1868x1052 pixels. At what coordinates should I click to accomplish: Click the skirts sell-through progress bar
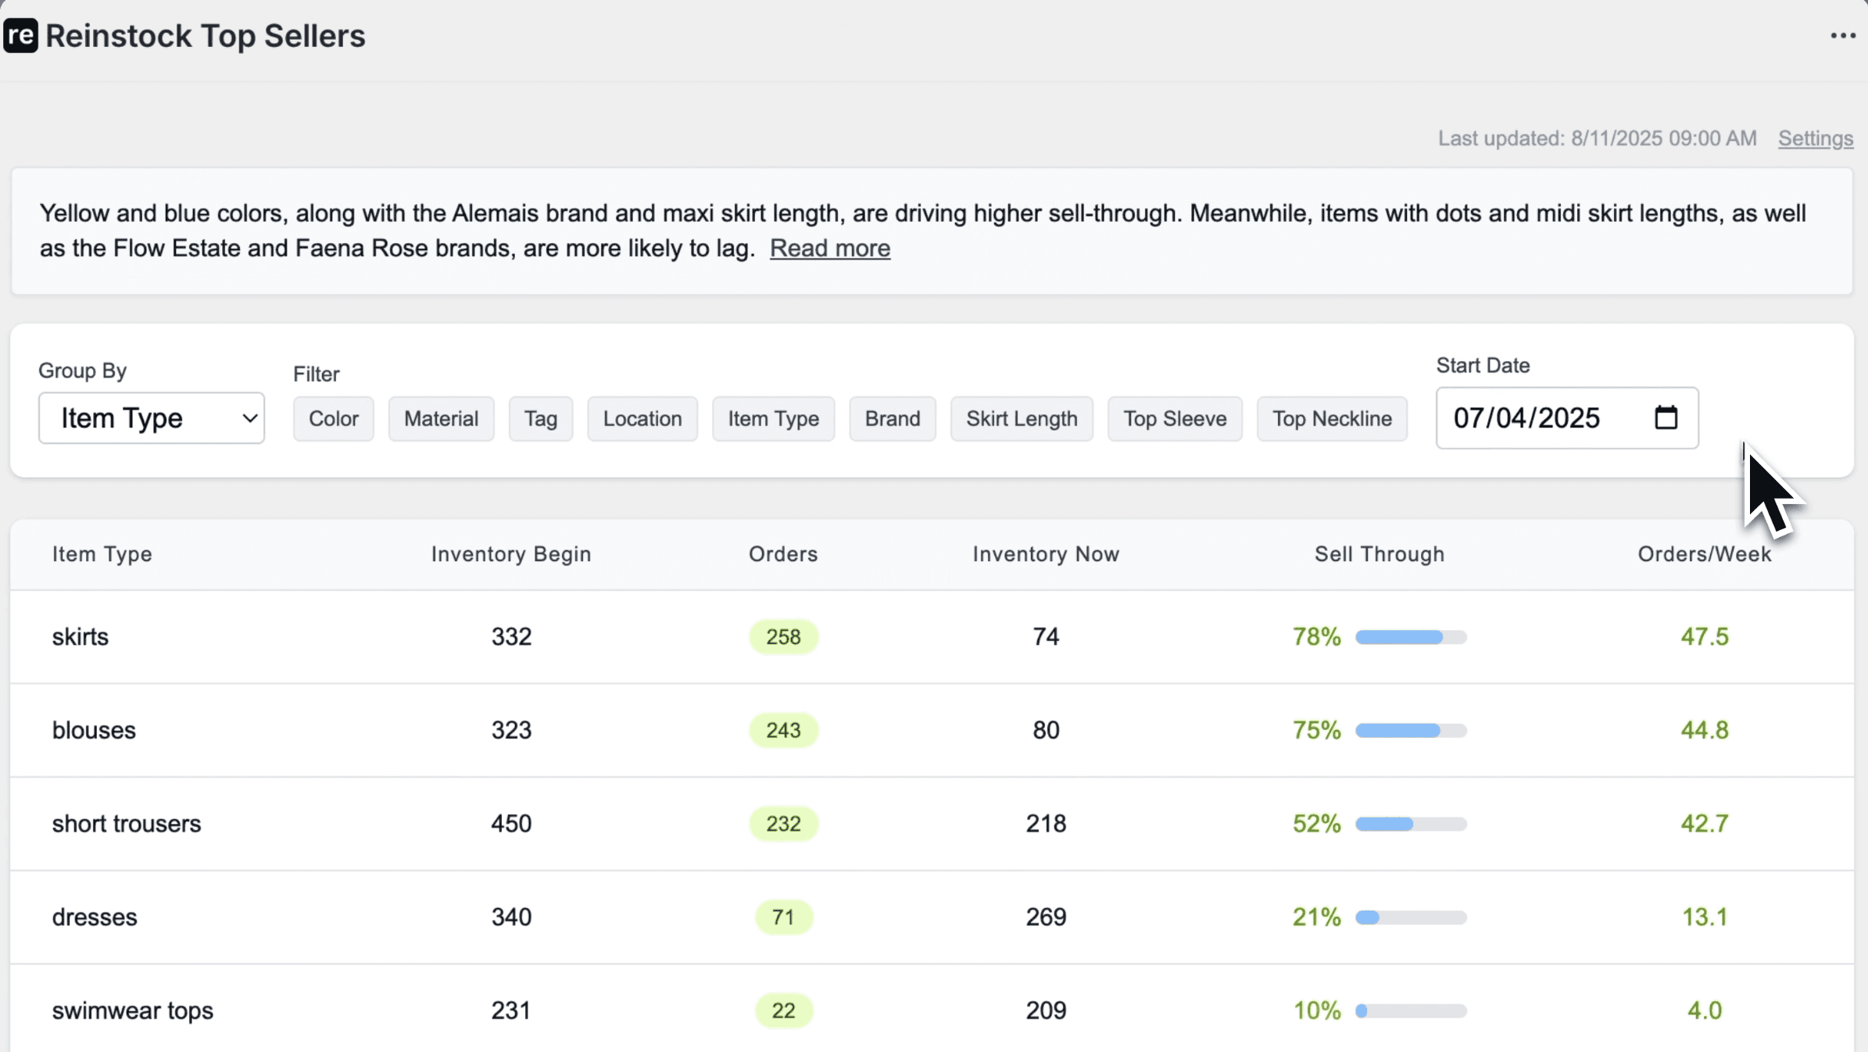pos(1410,637)
